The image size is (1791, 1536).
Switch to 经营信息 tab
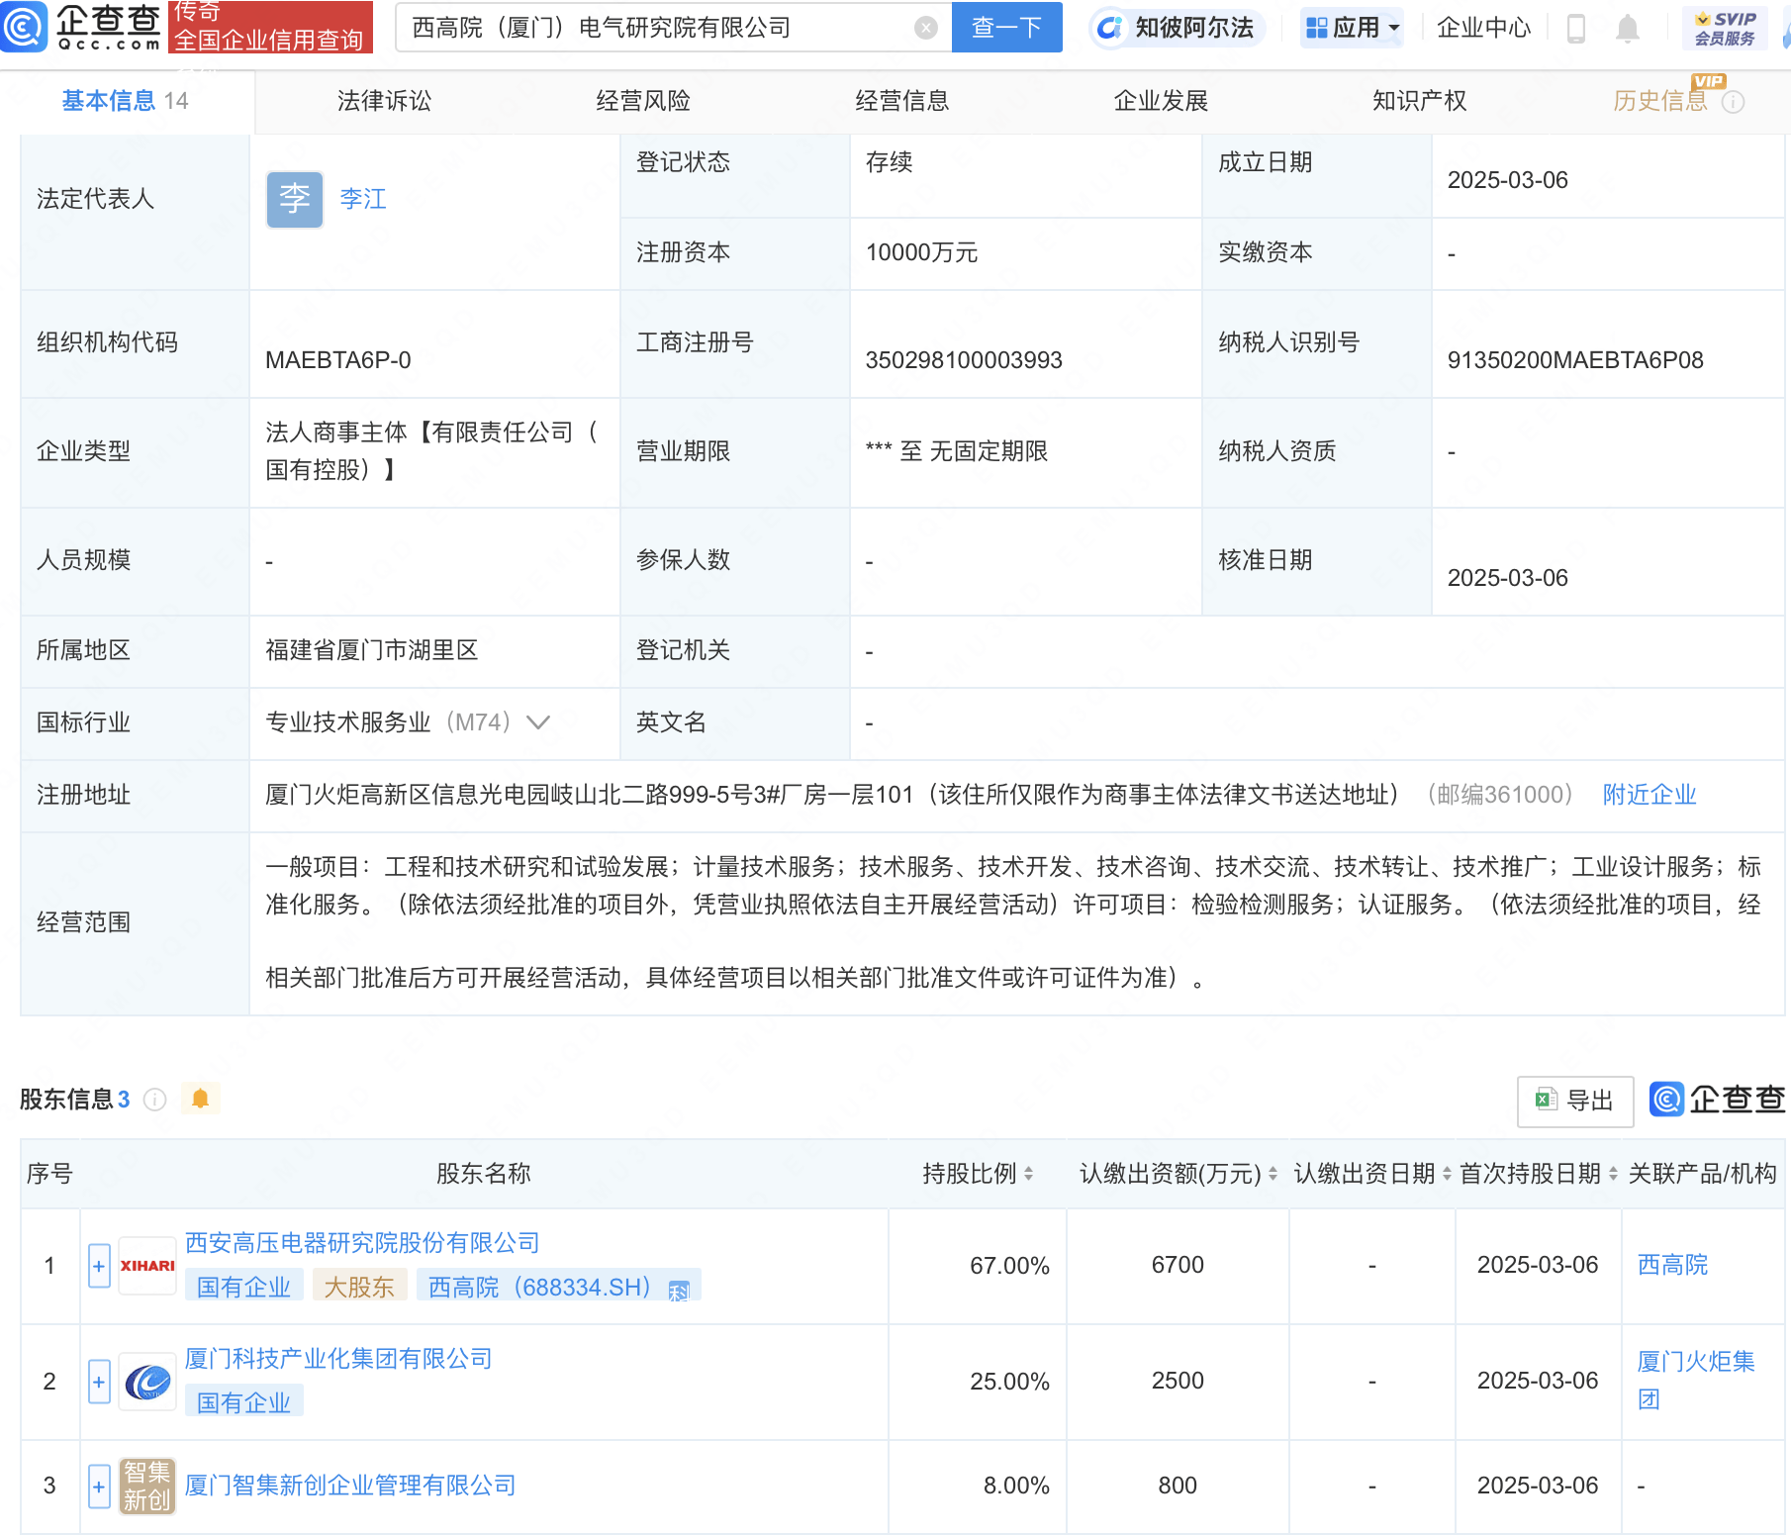[x=902, y=101]
